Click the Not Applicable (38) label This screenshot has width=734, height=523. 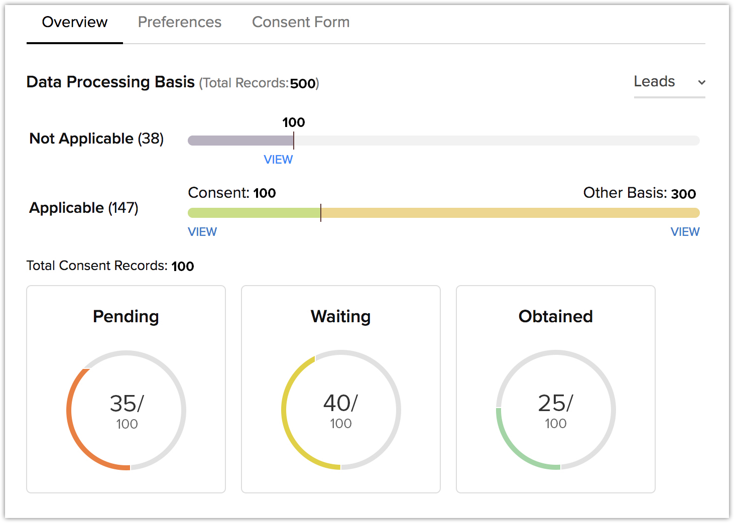[x=96, y=139]
